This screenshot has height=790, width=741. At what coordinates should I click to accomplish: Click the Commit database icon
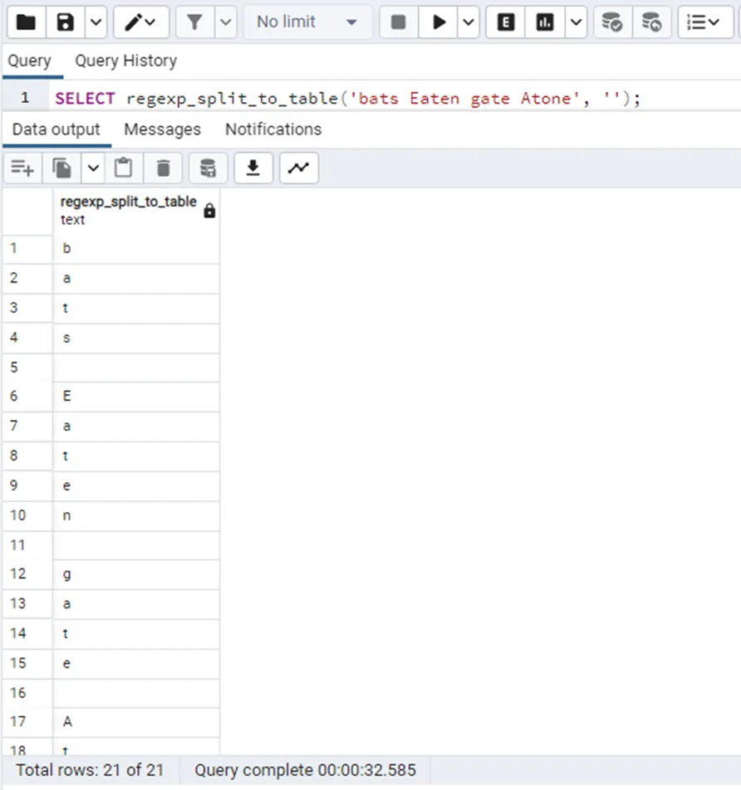tap(612, 22)
